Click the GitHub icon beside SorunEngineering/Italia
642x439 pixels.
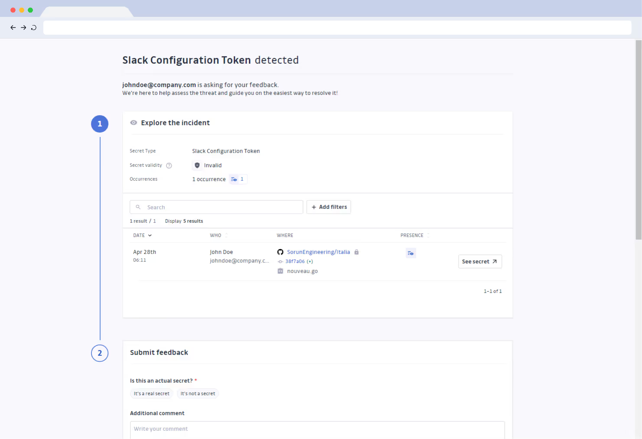pos(280,252)
